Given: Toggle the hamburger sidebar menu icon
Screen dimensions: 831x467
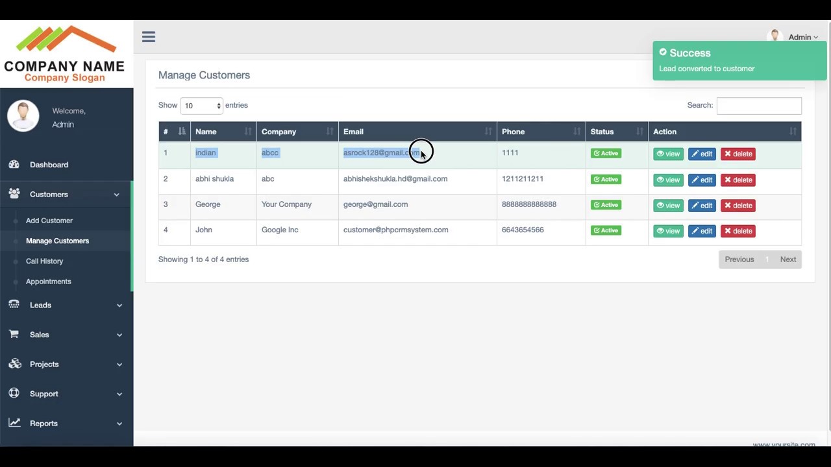Looking at the screenshot, I should tap(149, 37).
